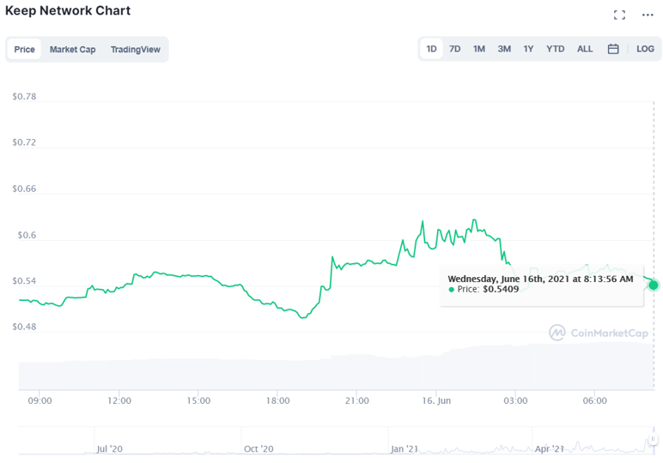Screen dimensions: 663x463
Task: Select the 1D time range
Action: click(431, 49)
